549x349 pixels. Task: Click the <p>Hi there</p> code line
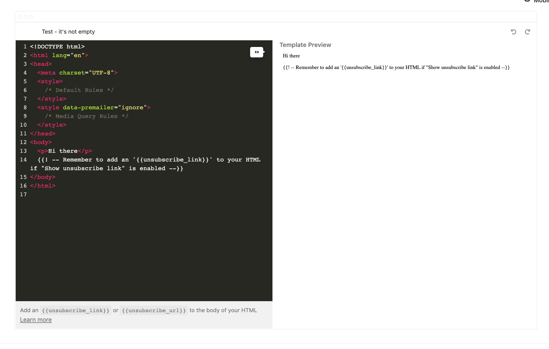[65, 151]
